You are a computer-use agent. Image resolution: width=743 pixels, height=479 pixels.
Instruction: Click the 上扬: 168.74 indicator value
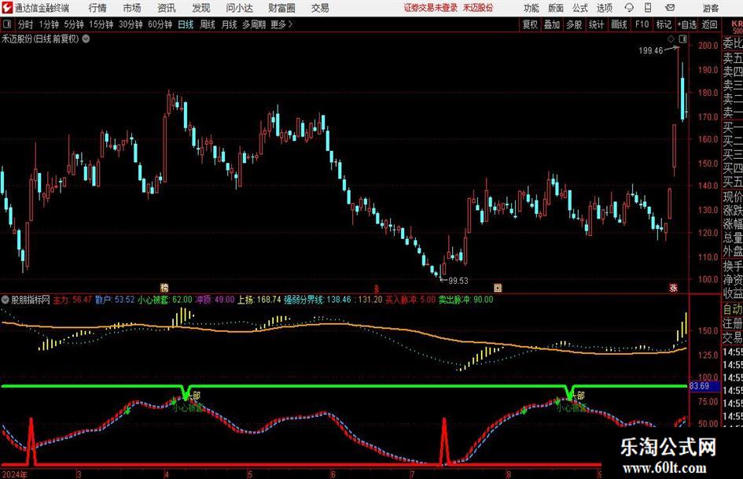(x=259, y=300)
